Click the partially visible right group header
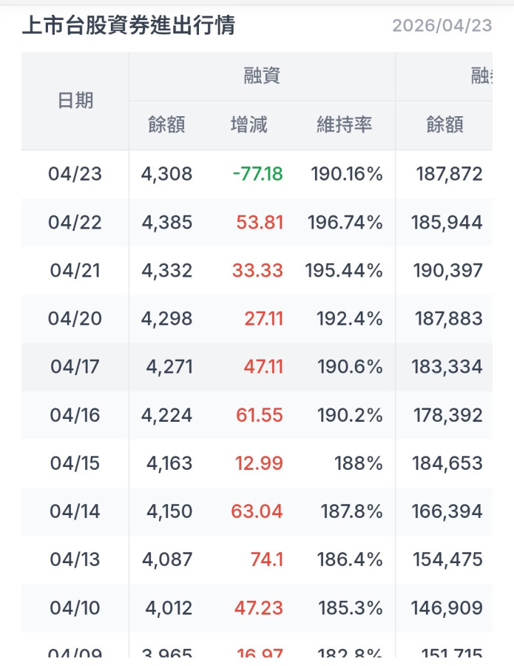This screenshot has height=666, width=514. pyautogui.click(x=482, y=76)
